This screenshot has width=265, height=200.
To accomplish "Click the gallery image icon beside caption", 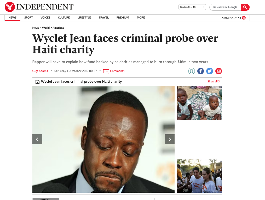I will click(x=37, y=82).
